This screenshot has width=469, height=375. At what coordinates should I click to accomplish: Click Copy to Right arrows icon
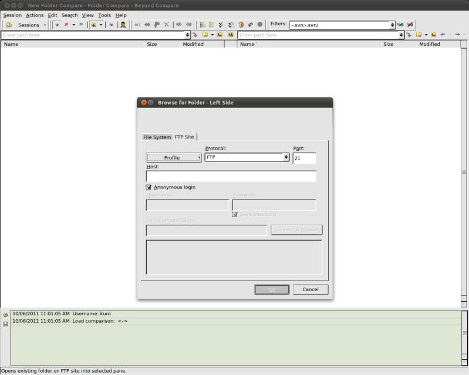179,25
